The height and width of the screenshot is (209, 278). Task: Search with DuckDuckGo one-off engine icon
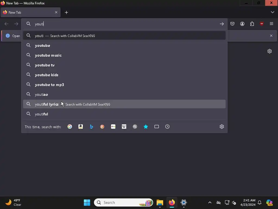(x=102, y=127)
